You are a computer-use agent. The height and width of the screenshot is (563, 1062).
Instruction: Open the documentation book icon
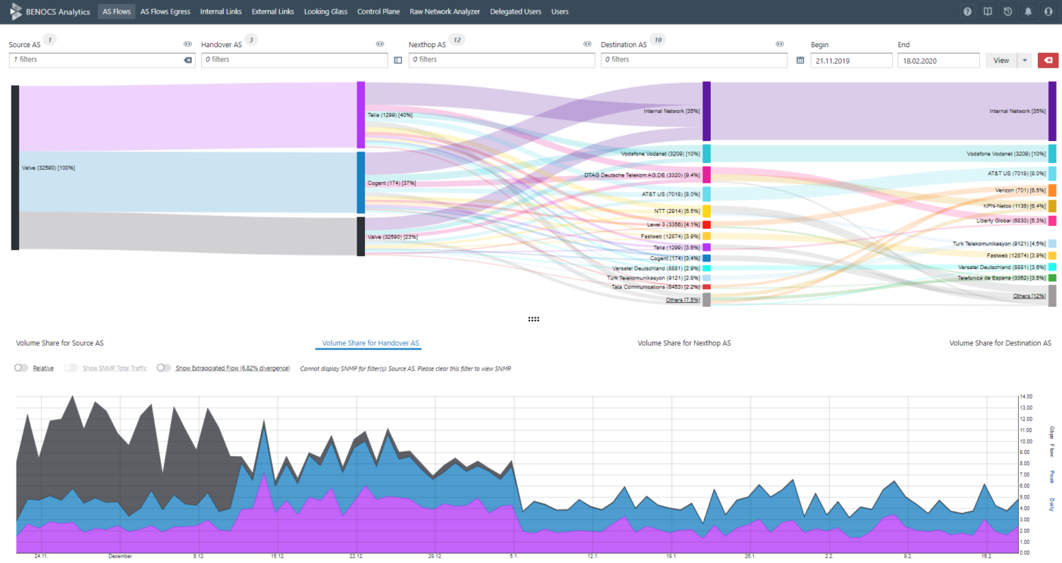(x=987, y=11)
